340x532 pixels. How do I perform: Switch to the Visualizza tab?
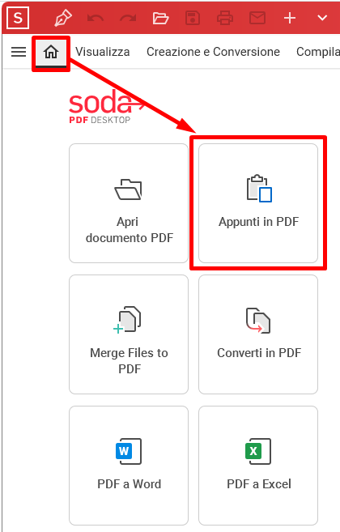point(103,52)
